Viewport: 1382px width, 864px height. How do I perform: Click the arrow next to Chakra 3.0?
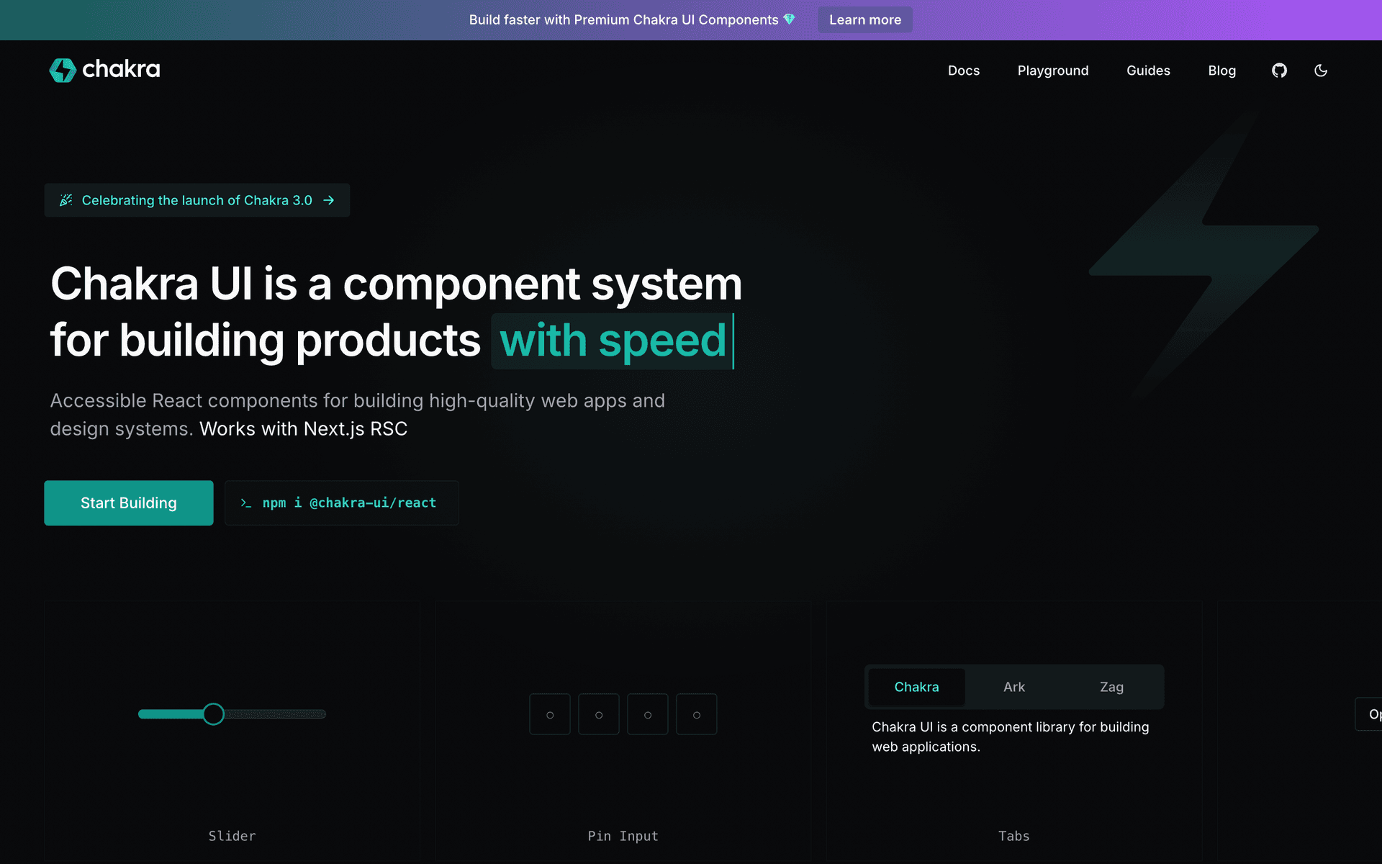tap(329, 200)
